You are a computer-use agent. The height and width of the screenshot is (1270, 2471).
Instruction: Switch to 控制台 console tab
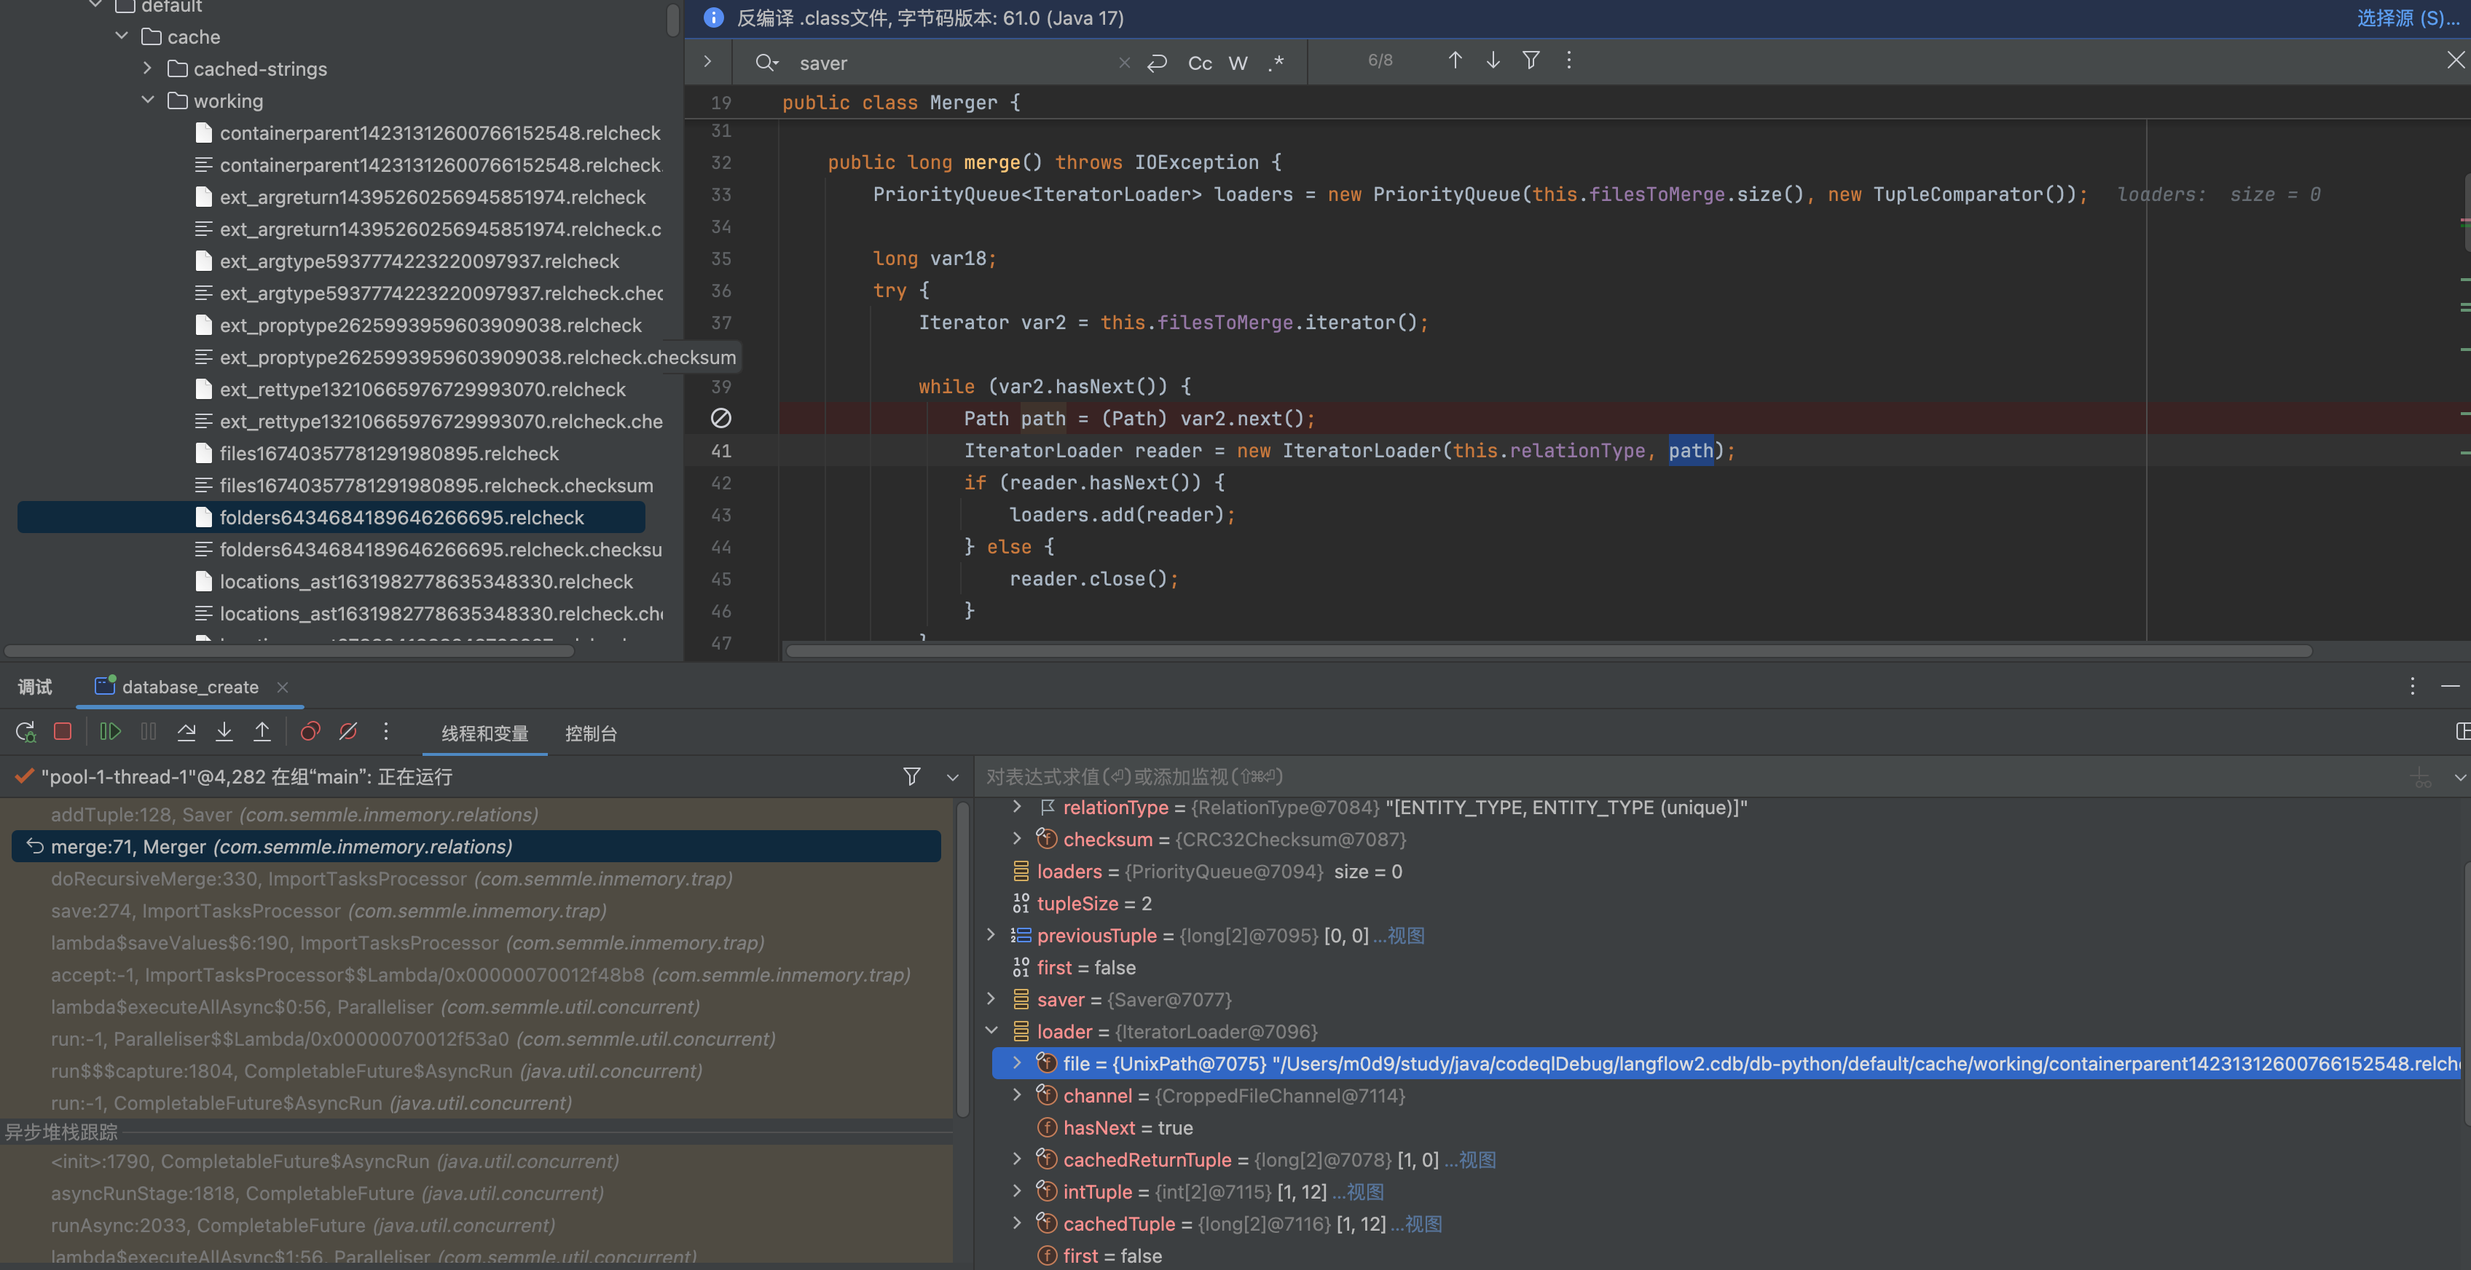pos(591,734)
